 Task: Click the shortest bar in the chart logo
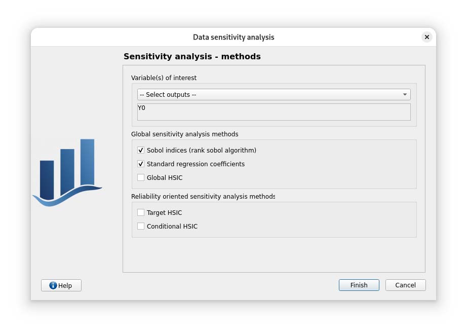click(x=47, y=178)
